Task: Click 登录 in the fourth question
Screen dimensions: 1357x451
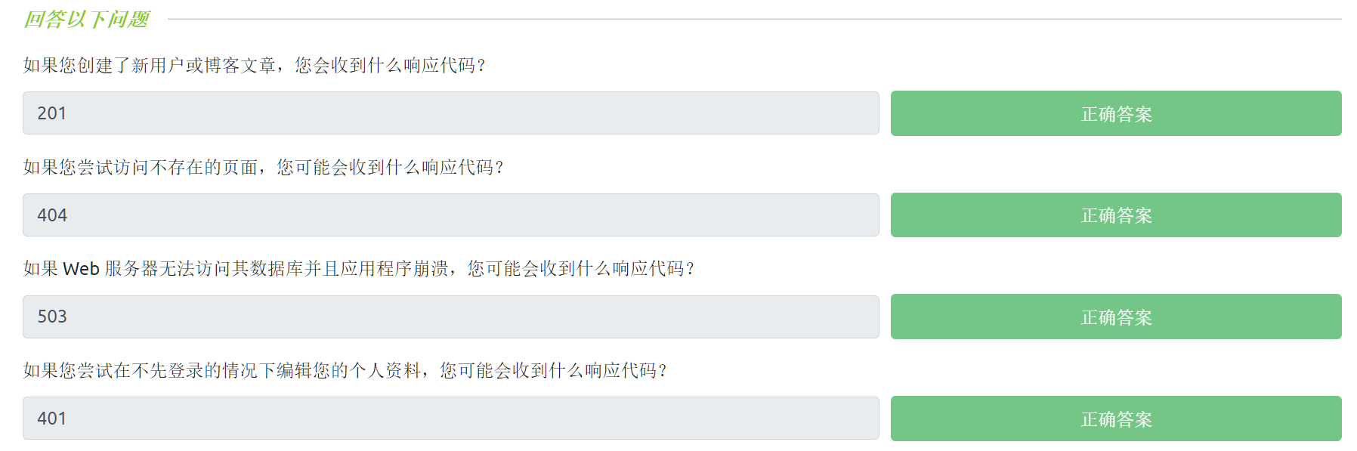Action: coord(186,370)
